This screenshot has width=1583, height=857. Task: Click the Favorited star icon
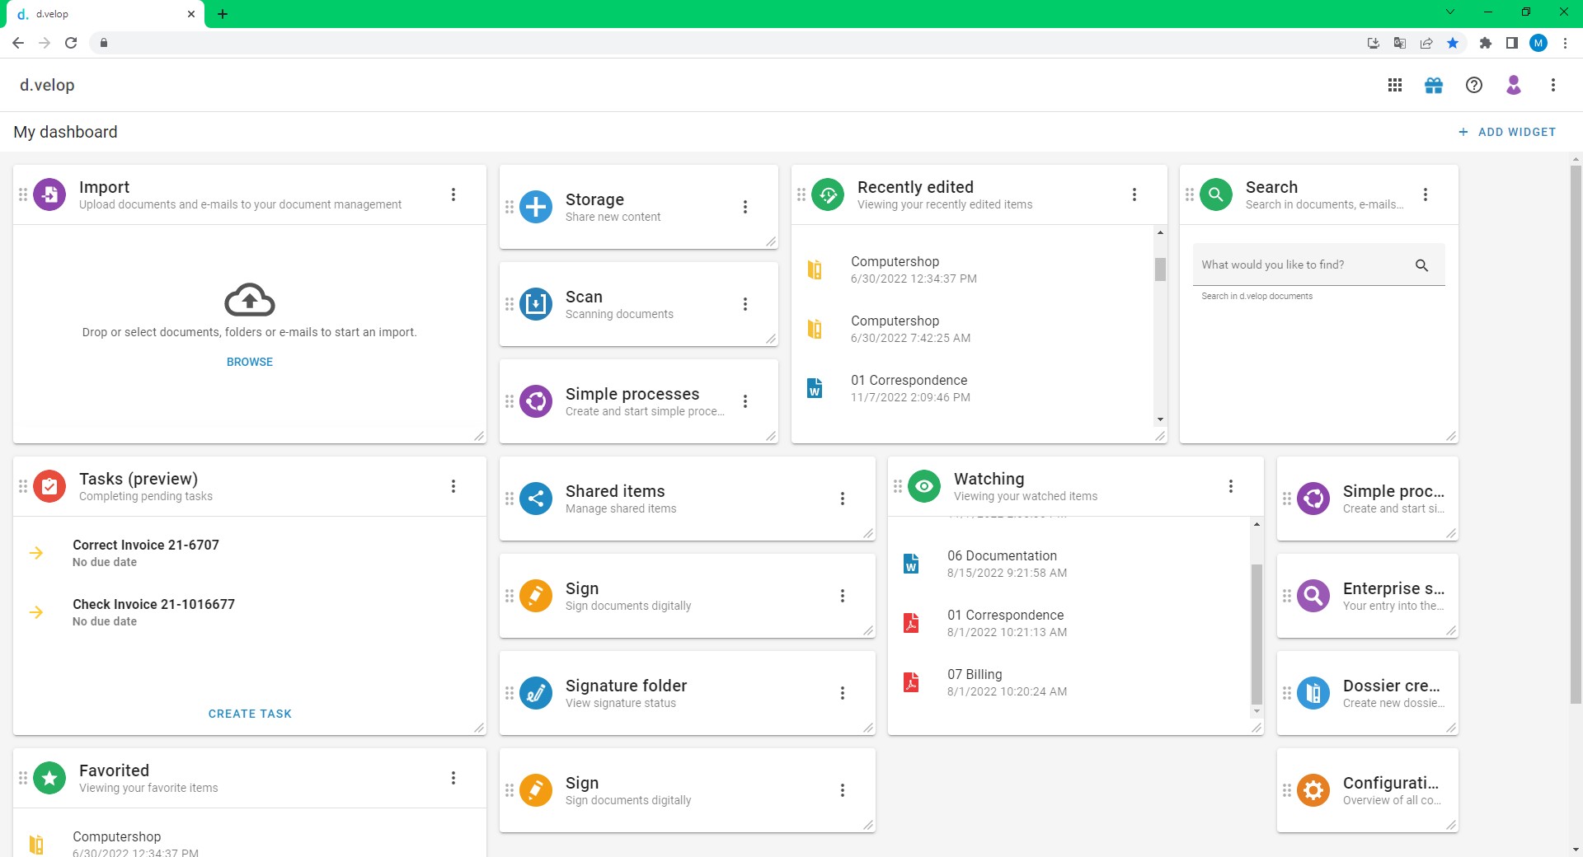point(49,779)
